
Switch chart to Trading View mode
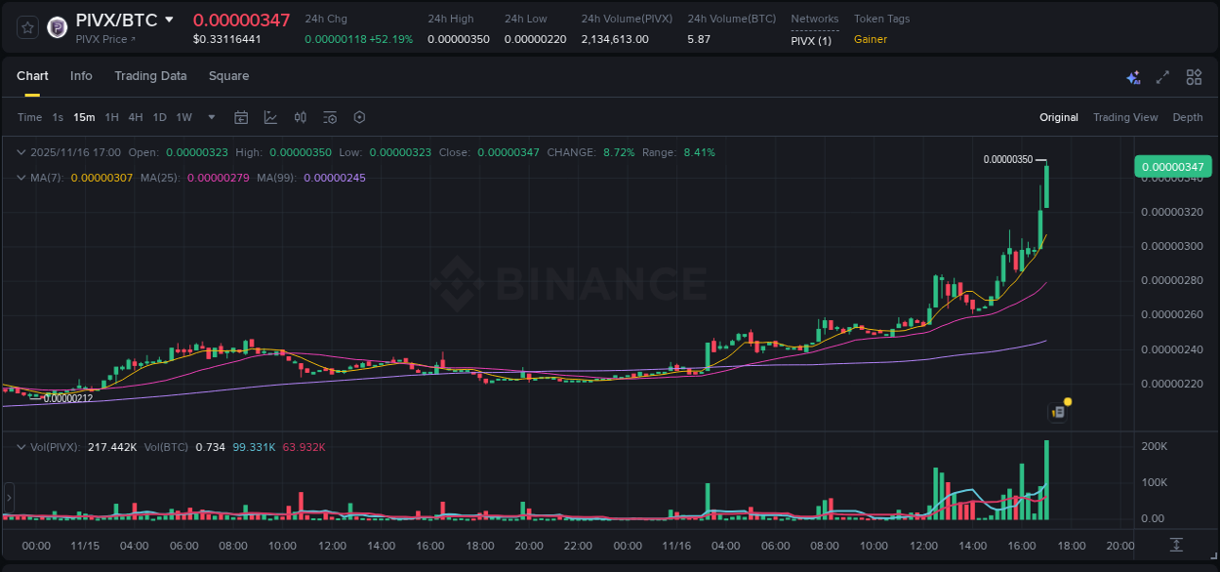tap(1125, 117)
